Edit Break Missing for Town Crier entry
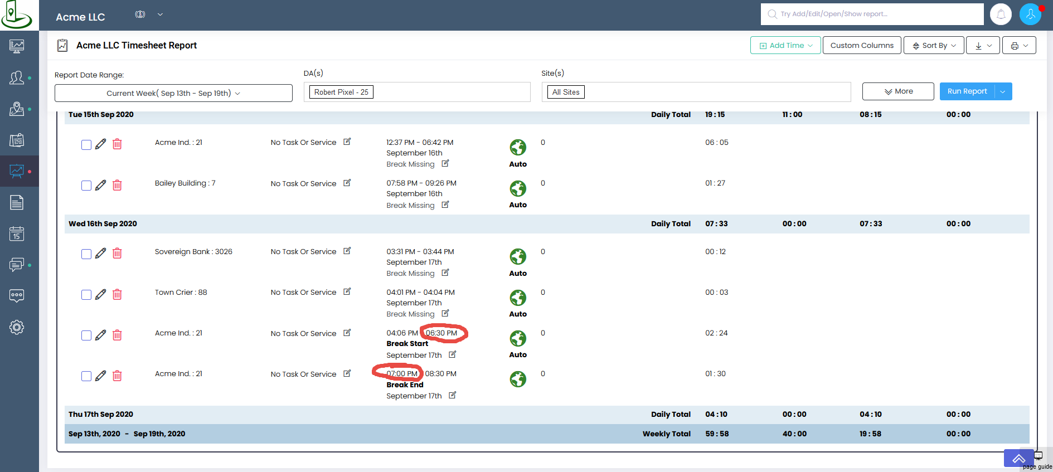 pos(445,314)
